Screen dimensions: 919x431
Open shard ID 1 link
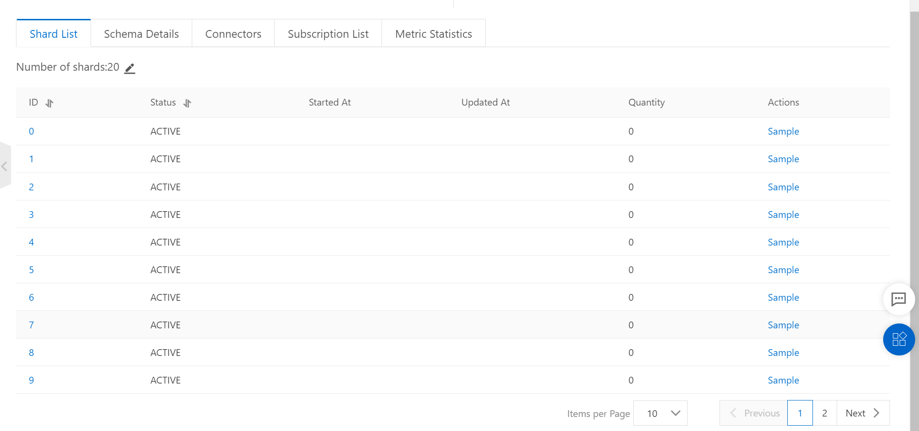pyautogui.click(x=31, y=159)
